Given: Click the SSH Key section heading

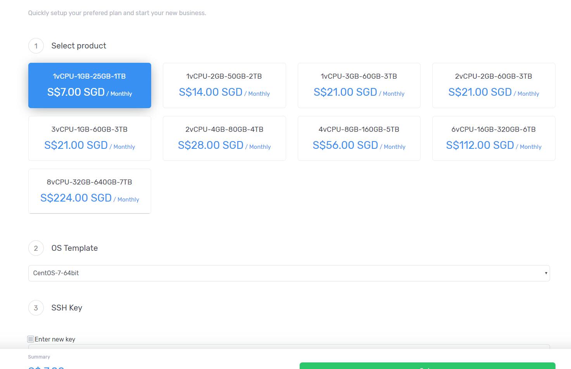Looking at the screenshot, I should coord(67,308).
